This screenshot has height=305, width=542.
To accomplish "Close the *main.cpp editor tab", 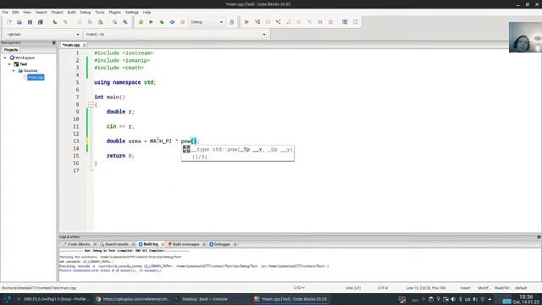I will (x=84, y=45).
